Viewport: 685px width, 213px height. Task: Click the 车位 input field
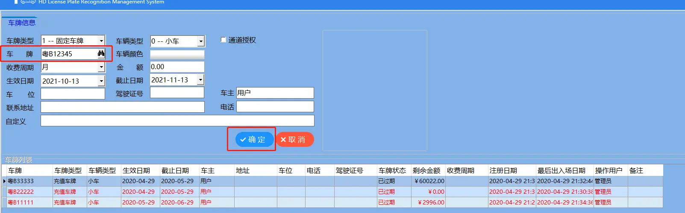[x=73, y=94]
